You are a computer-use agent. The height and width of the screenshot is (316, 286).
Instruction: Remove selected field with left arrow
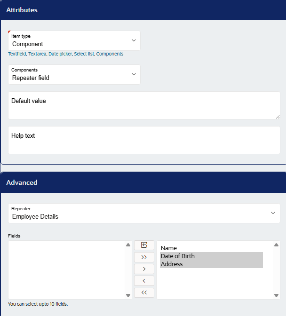point(144,281)
